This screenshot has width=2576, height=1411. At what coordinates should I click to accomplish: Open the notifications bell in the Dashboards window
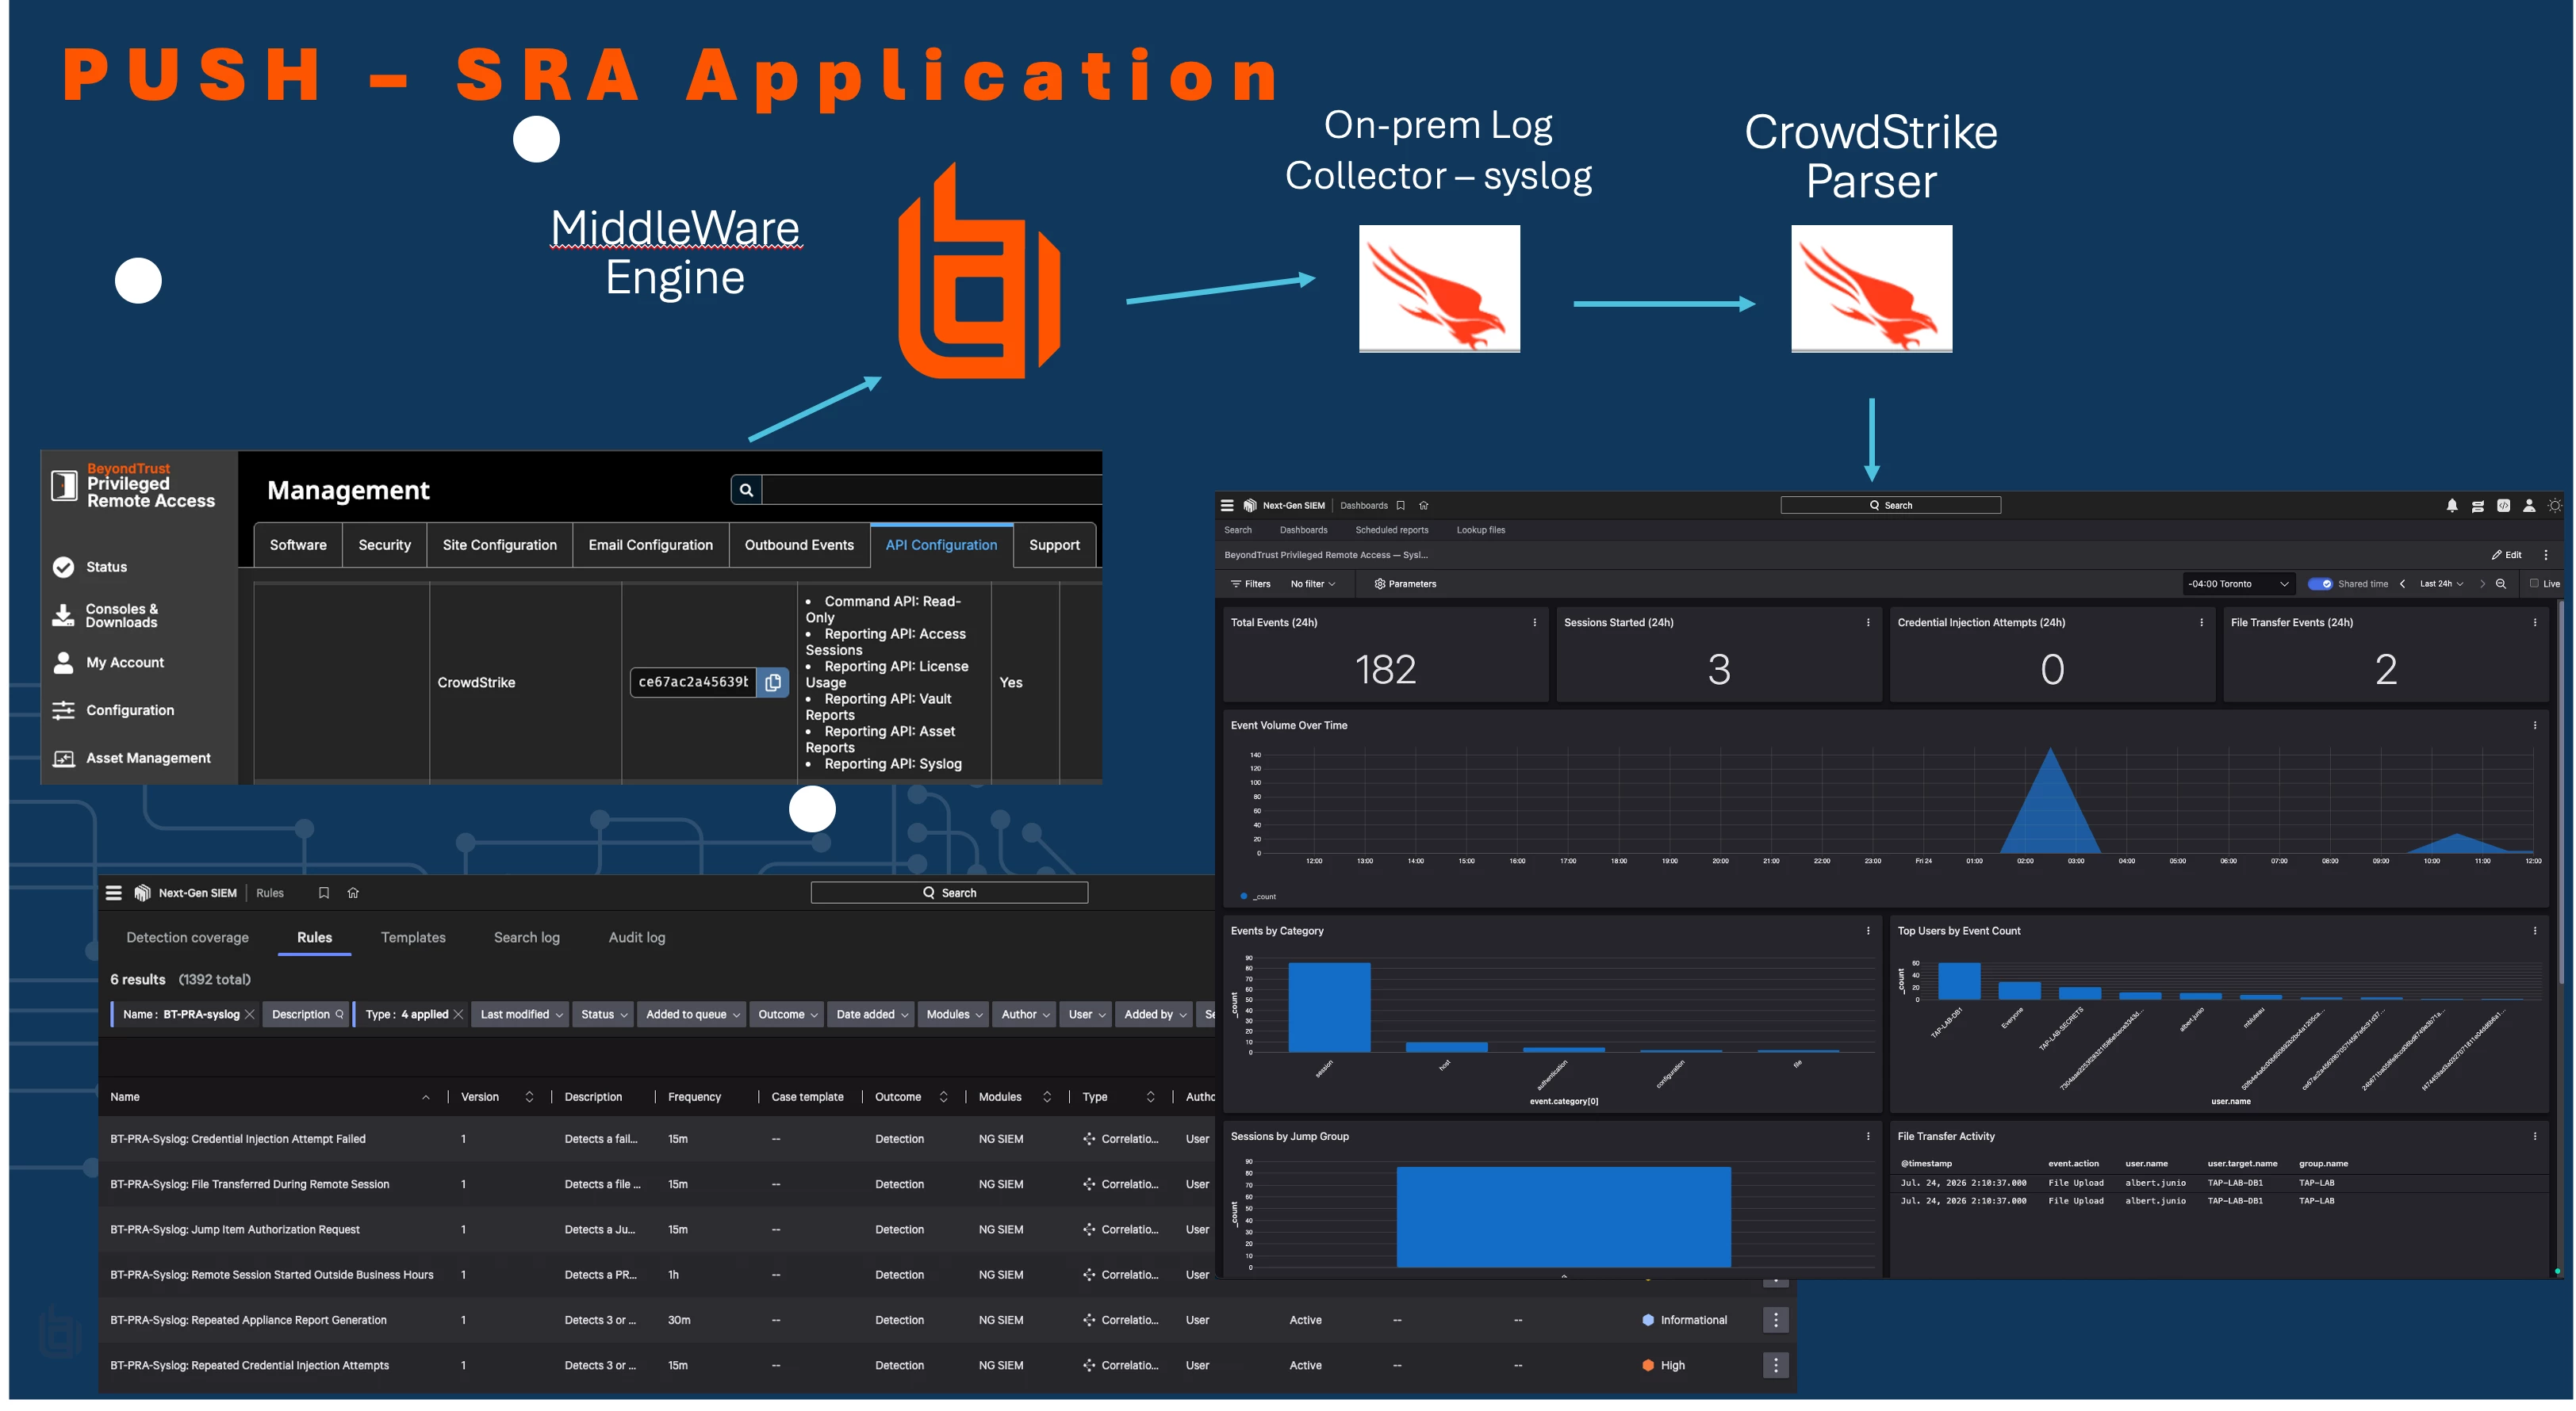pos(2452,506)
